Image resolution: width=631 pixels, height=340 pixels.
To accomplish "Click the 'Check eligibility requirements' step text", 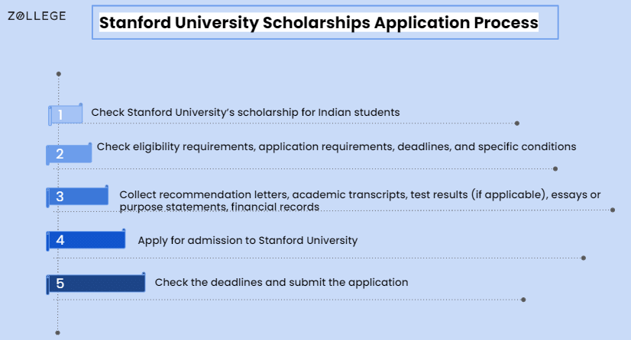I will (x=336, y=147).
